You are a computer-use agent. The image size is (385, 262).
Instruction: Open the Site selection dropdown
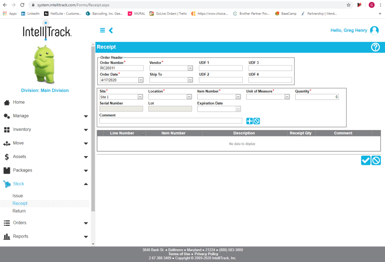[140, 97]
